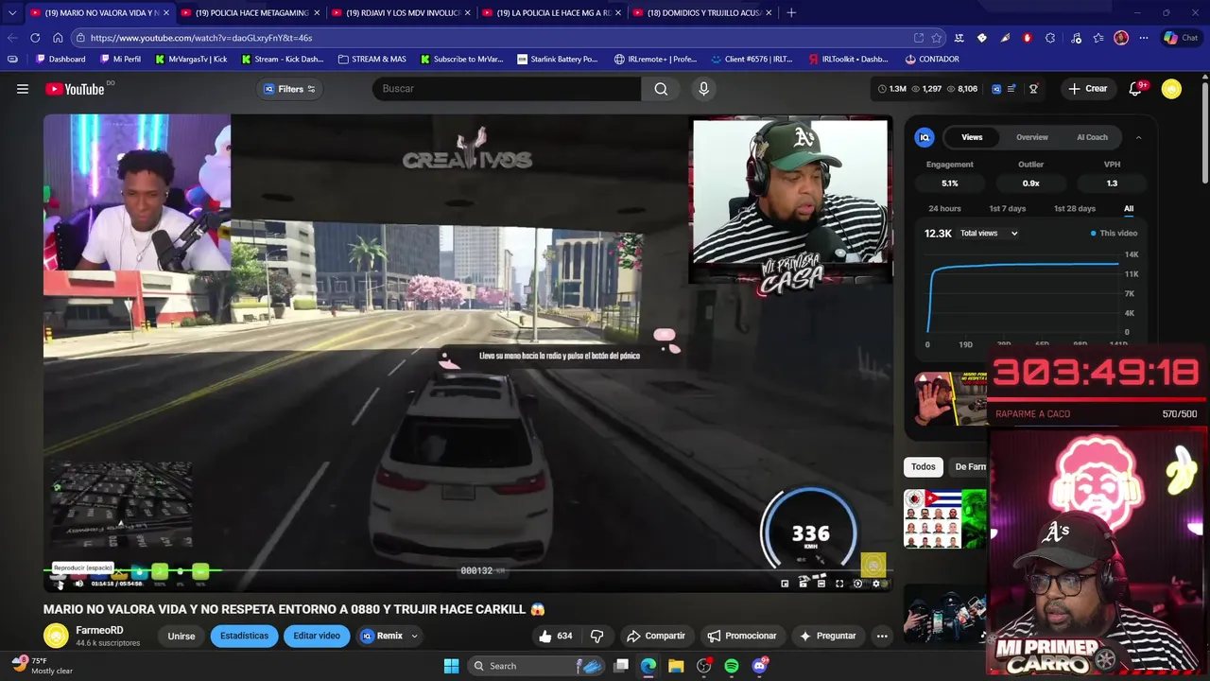1210x681 pixels.
Task: Select the Todos filter chip
Action: click(924, 466)
